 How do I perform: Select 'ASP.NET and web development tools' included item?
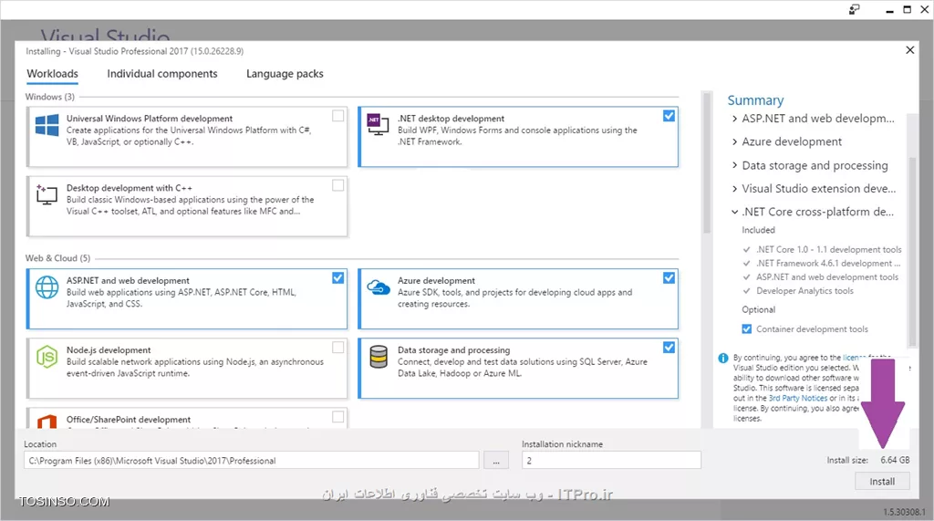click(x=827, y=277)
